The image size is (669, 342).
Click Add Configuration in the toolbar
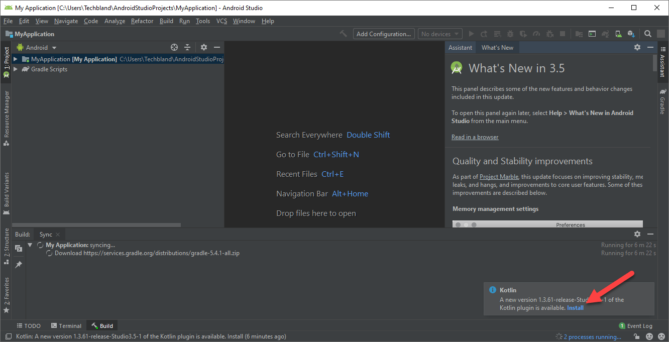383,34
